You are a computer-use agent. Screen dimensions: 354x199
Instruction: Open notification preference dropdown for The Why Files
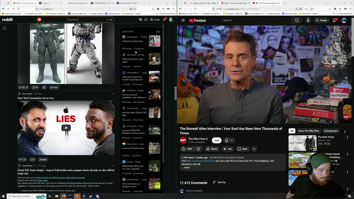click(x=229, y=140)
